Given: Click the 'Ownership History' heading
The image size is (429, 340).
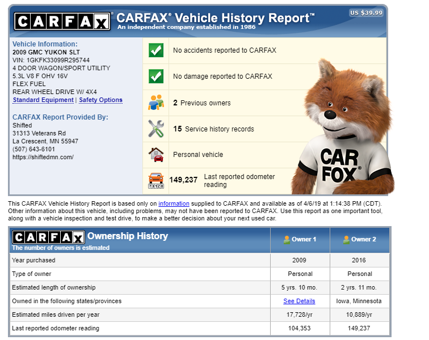Looking at the screenshot, I should (128, 236).
